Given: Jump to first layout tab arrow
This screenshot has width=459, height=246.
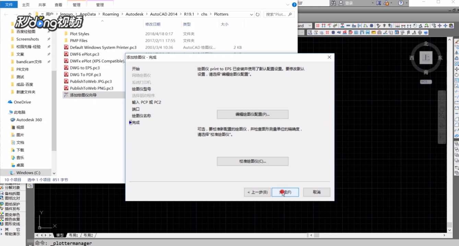Looking at the screenshot, I should click(x=37, y=235).
